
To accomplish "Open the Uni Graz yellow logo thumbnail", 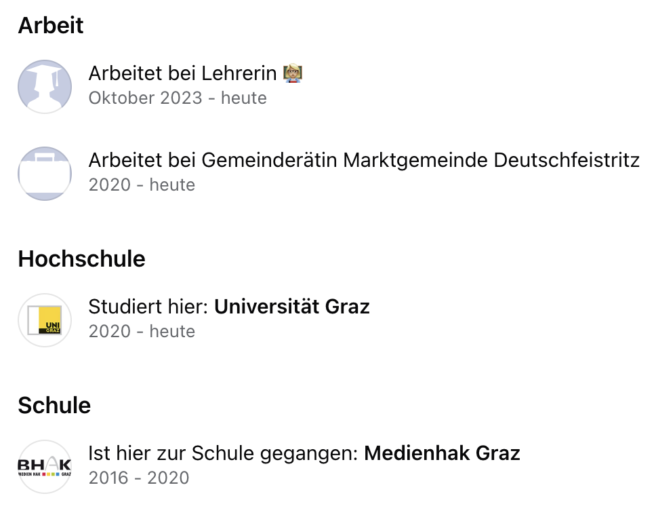I will point(45,320).
